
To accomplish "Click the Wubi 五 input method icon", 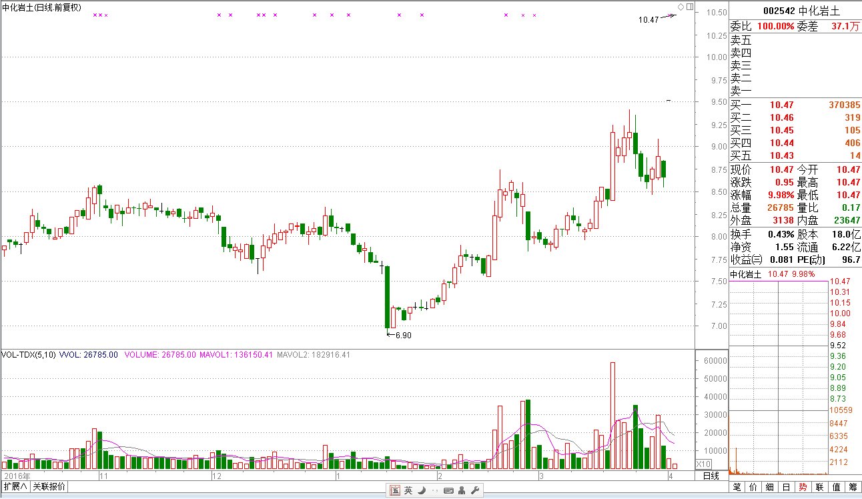I will [x=395, y=491].
